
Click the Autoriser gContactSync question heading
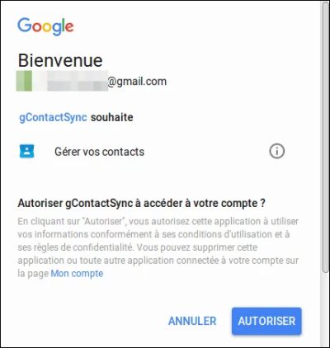[x=141, y=204]
